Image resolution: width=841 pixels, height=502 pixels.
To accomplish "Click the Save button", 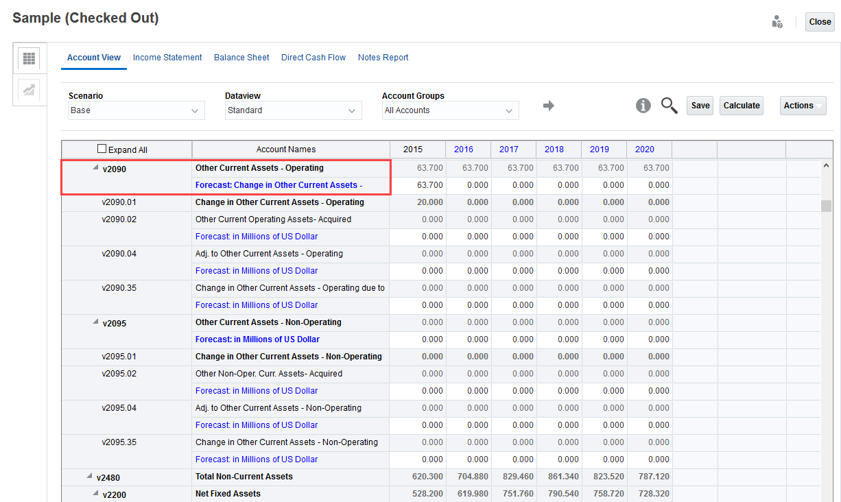I will tap(700, 106).
